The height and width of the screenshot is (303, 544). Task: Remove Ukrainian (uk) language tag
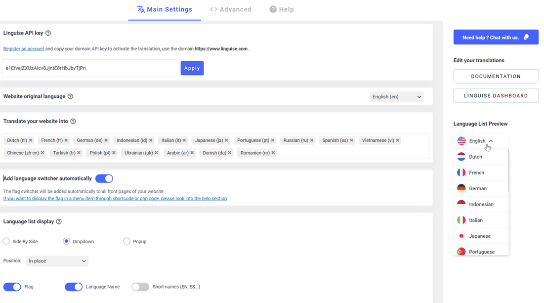click(156, 153)
